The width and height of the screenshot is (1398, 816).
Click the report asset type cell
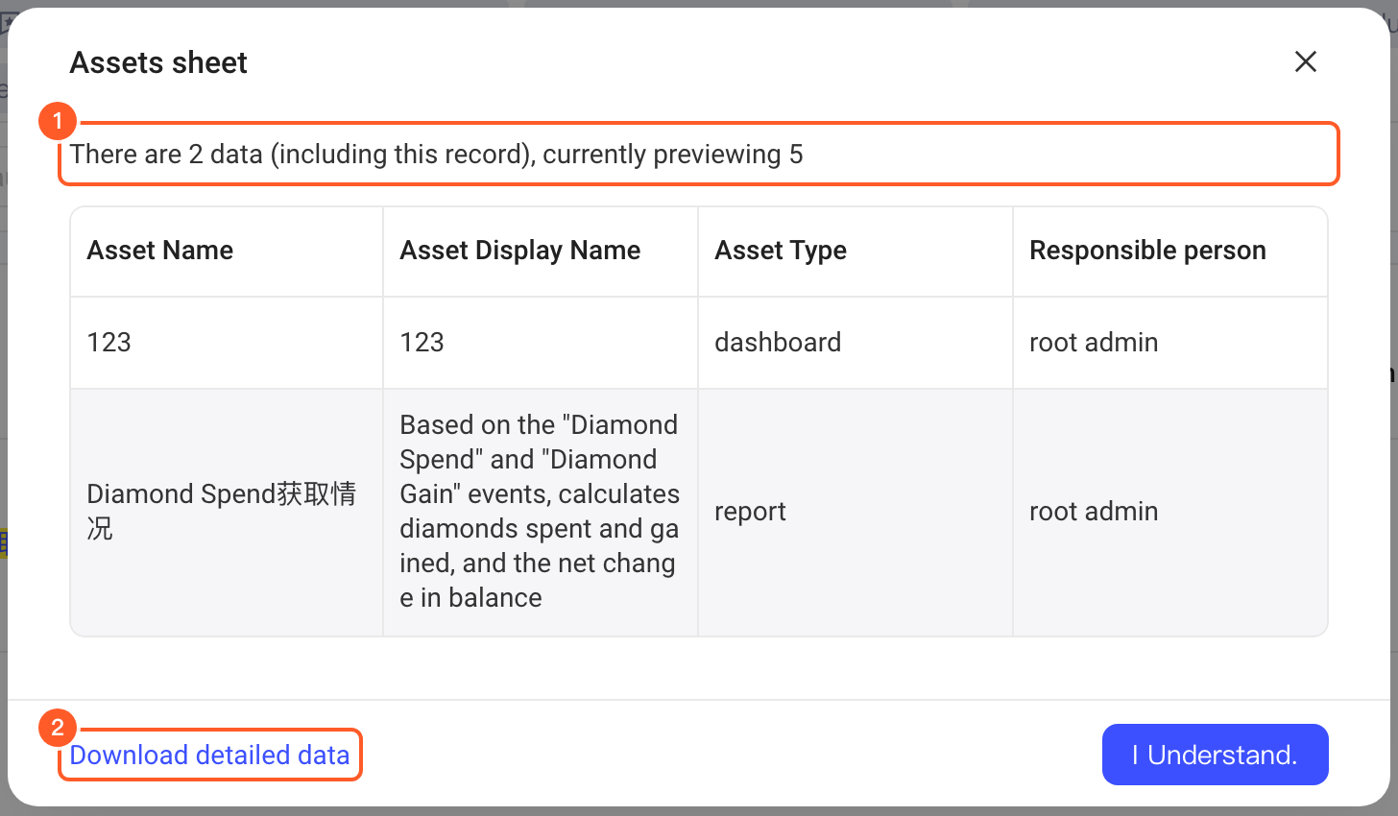pos(856,512)
